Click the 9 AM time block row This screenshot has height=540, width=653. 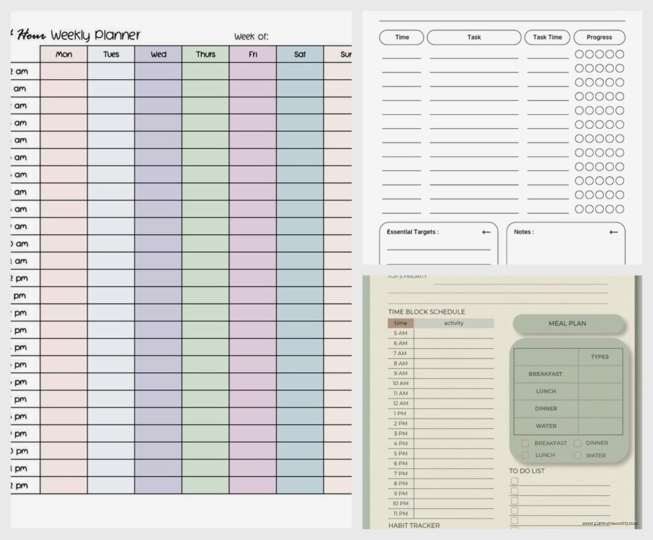(x=453, y=374)
